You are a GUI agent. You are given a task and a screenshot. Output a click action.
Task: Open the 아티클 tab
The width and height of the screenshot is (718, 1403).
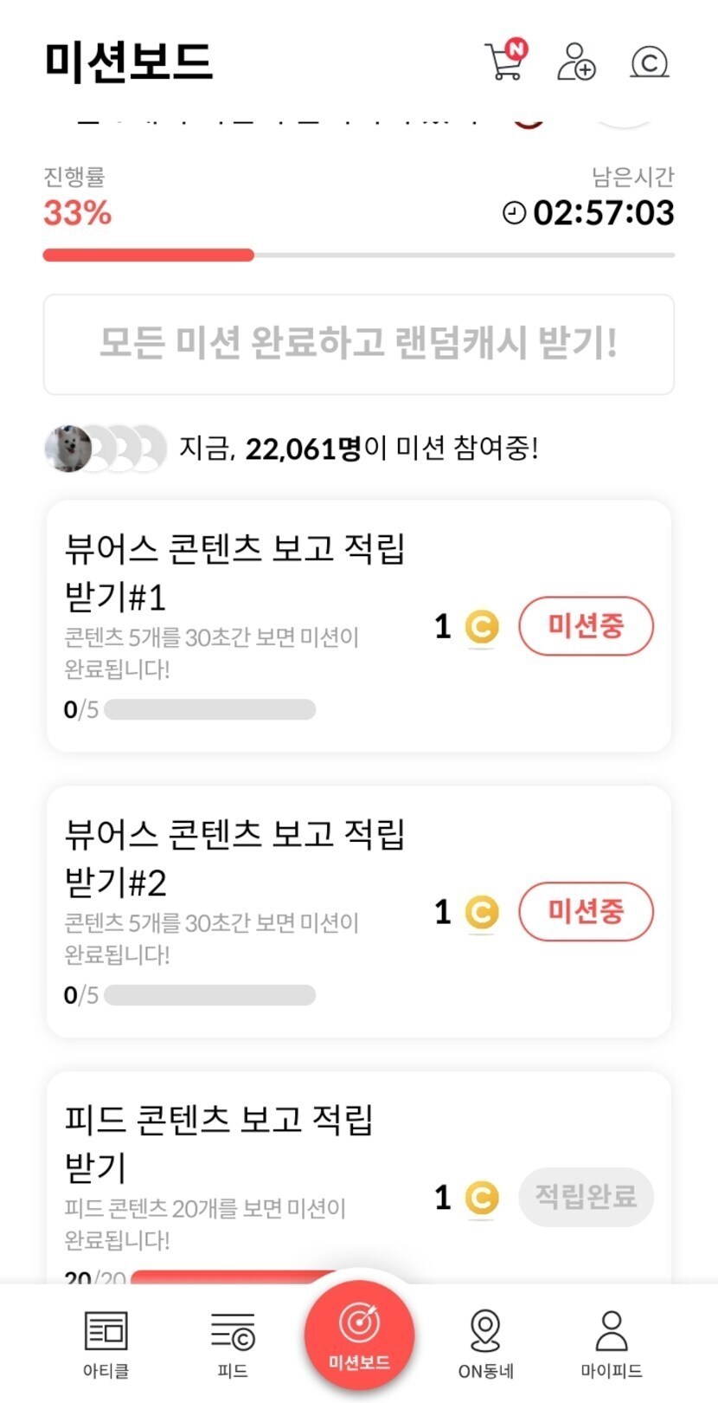tap(106, 1343)
